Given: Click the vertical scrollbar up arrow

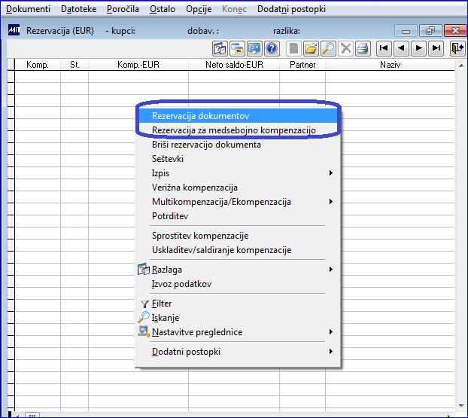Looking at the screenshot, I should [461, 65].
